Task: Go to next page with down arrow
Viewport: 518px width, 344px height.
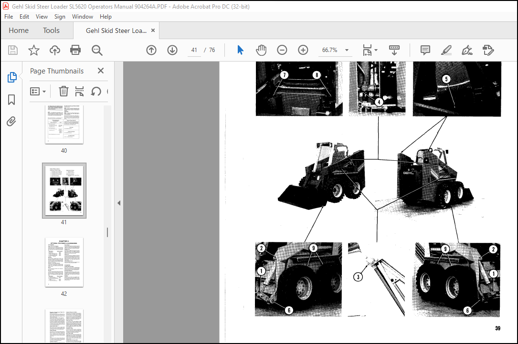Action: click(172, 50)
